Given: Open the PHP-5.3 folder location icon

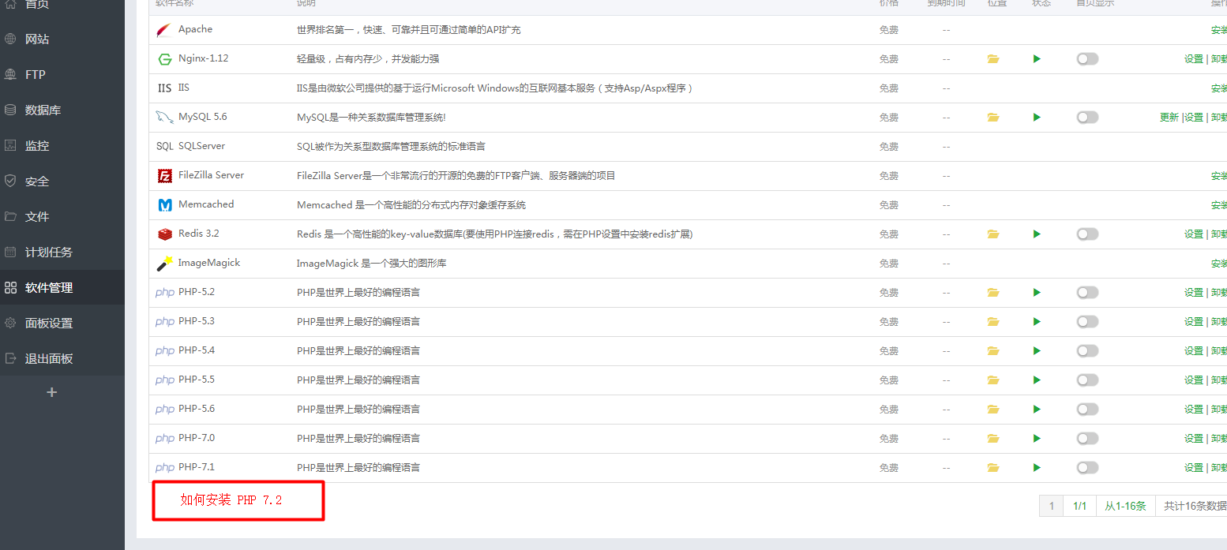Looking at the screenshot, I should tap(993, 322).
